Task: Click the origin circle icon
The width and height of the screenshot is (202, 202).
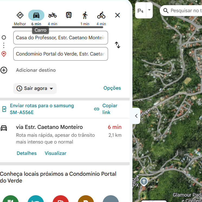Action: [x=4, y=37]
